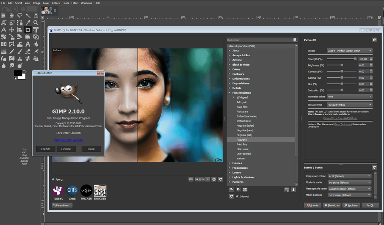The image size is (384, 225).
Task: Click the Paramètres button
Action: [62, 205]
